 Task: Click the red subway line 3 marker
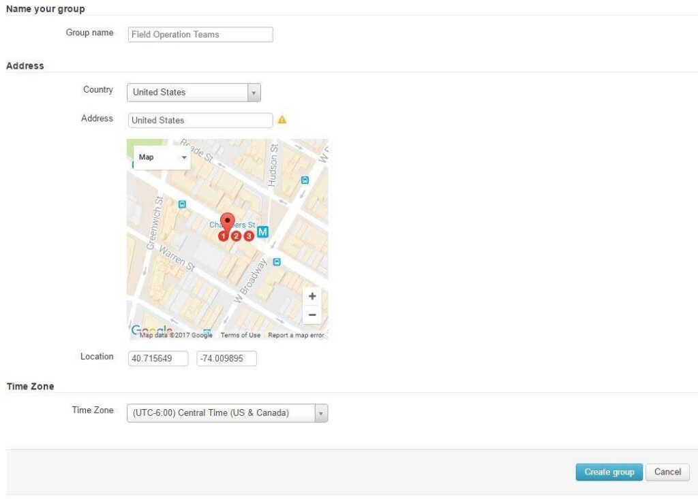[249, 236]
